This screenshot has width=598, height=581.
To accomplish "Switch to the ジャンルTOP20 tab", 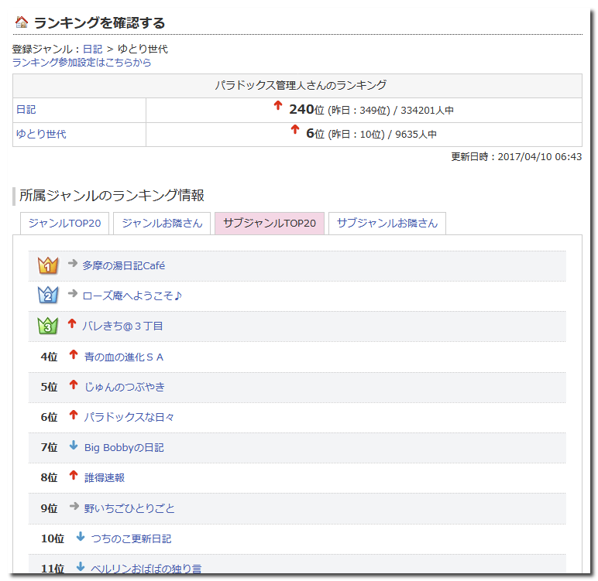I will tap(64, 223).
